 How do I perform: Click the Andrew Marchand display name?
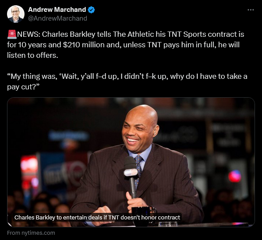[57, 10]
